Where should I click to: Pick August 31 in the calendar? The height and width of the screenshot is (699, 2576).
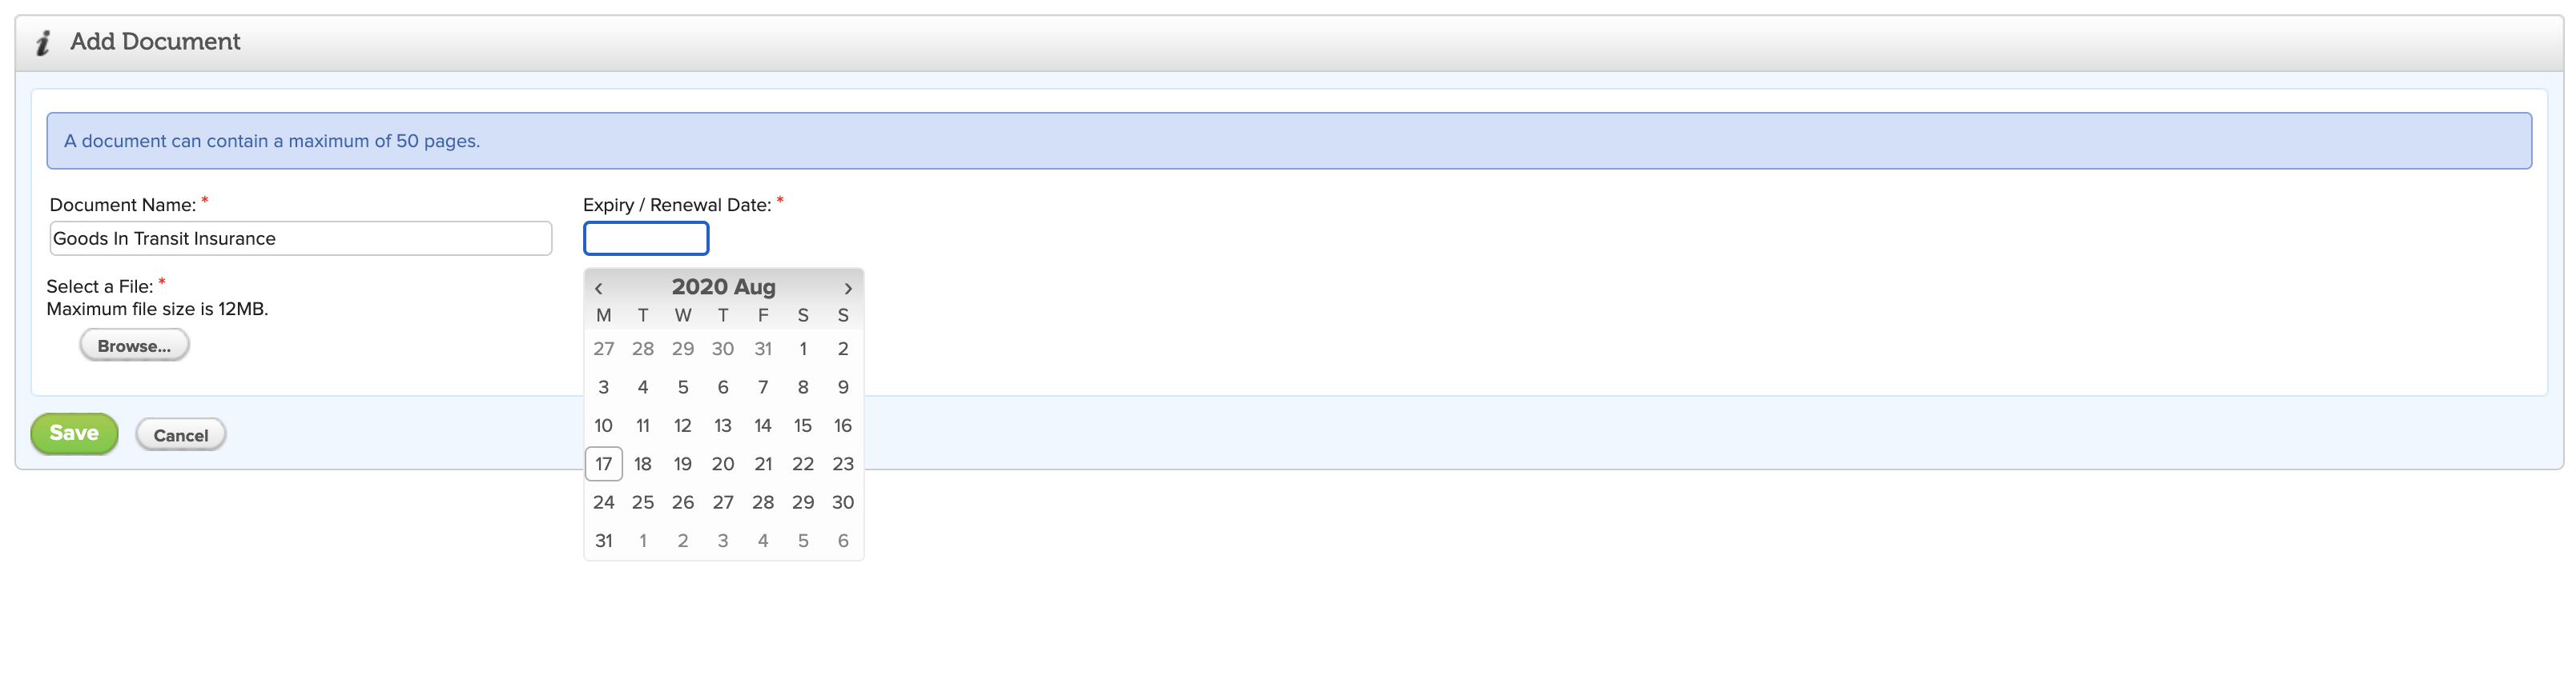click(x=603, y=540)
